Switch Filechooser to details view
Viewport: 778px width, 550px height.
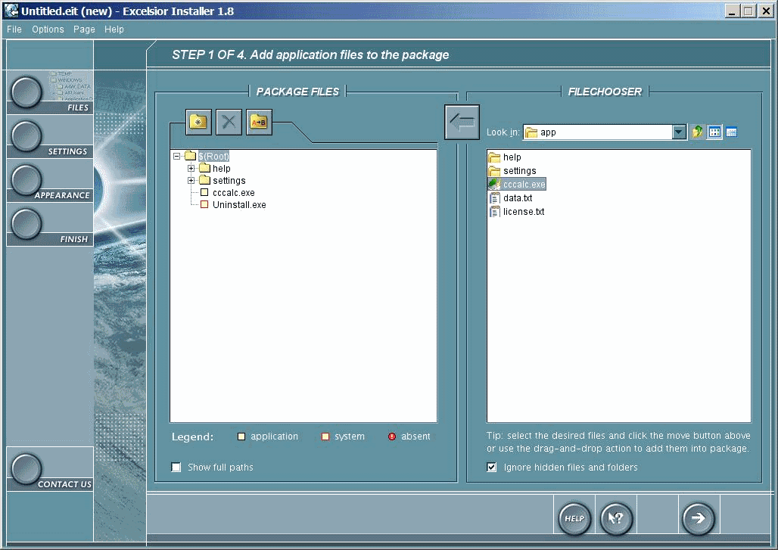coord(731,132)
